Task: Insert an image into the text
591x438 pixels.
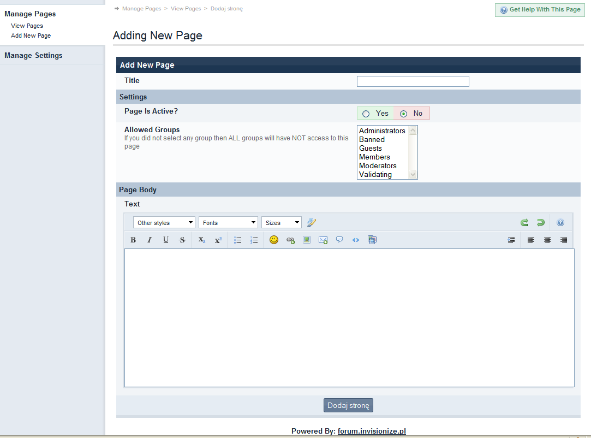Action: pos(307,240)
